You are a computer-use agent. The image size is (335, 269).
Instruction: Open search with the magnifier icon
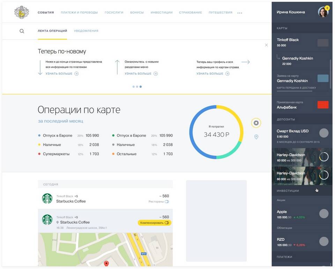pyautogui.click(x=22, y=31)
